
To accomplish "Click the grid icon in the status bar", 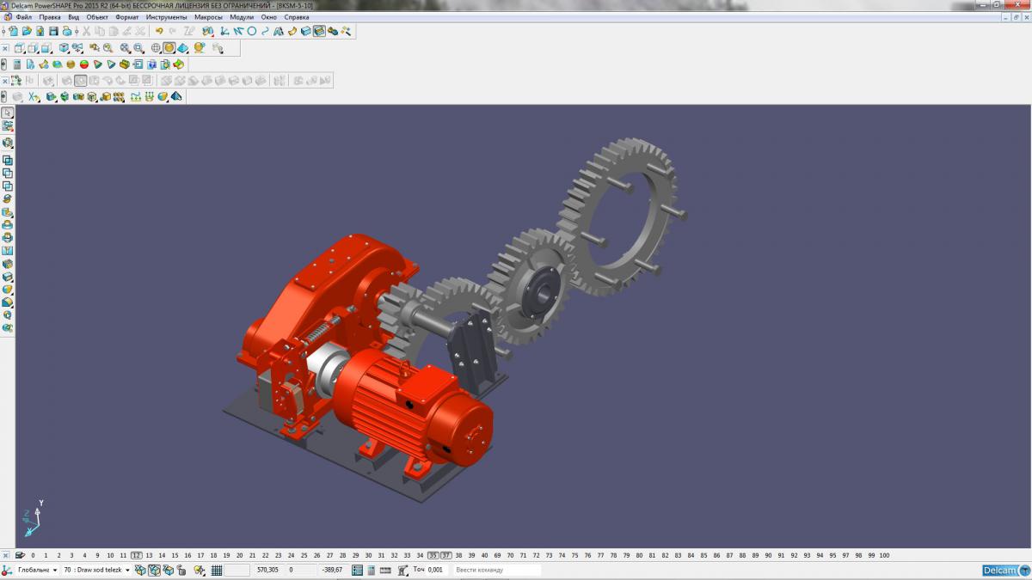I will (216, 570).
